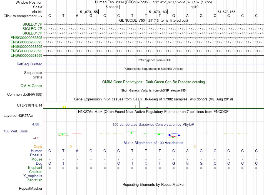Click the 51,673,160 position marker

coord(158,12)
